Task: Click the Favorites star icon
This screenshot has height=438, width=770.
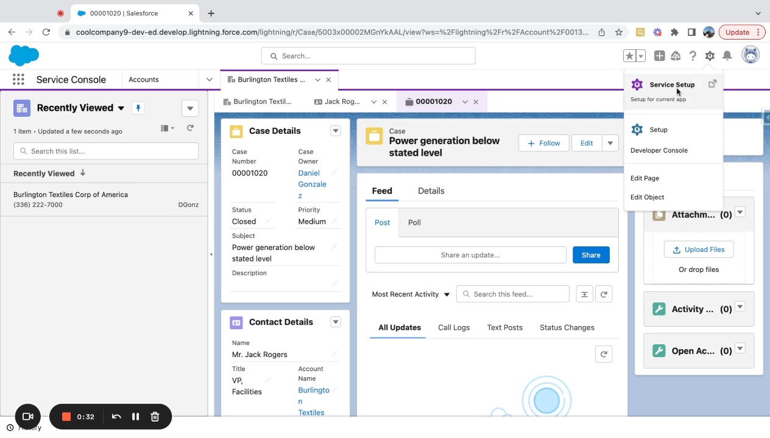Action: (x=629, y=56)
